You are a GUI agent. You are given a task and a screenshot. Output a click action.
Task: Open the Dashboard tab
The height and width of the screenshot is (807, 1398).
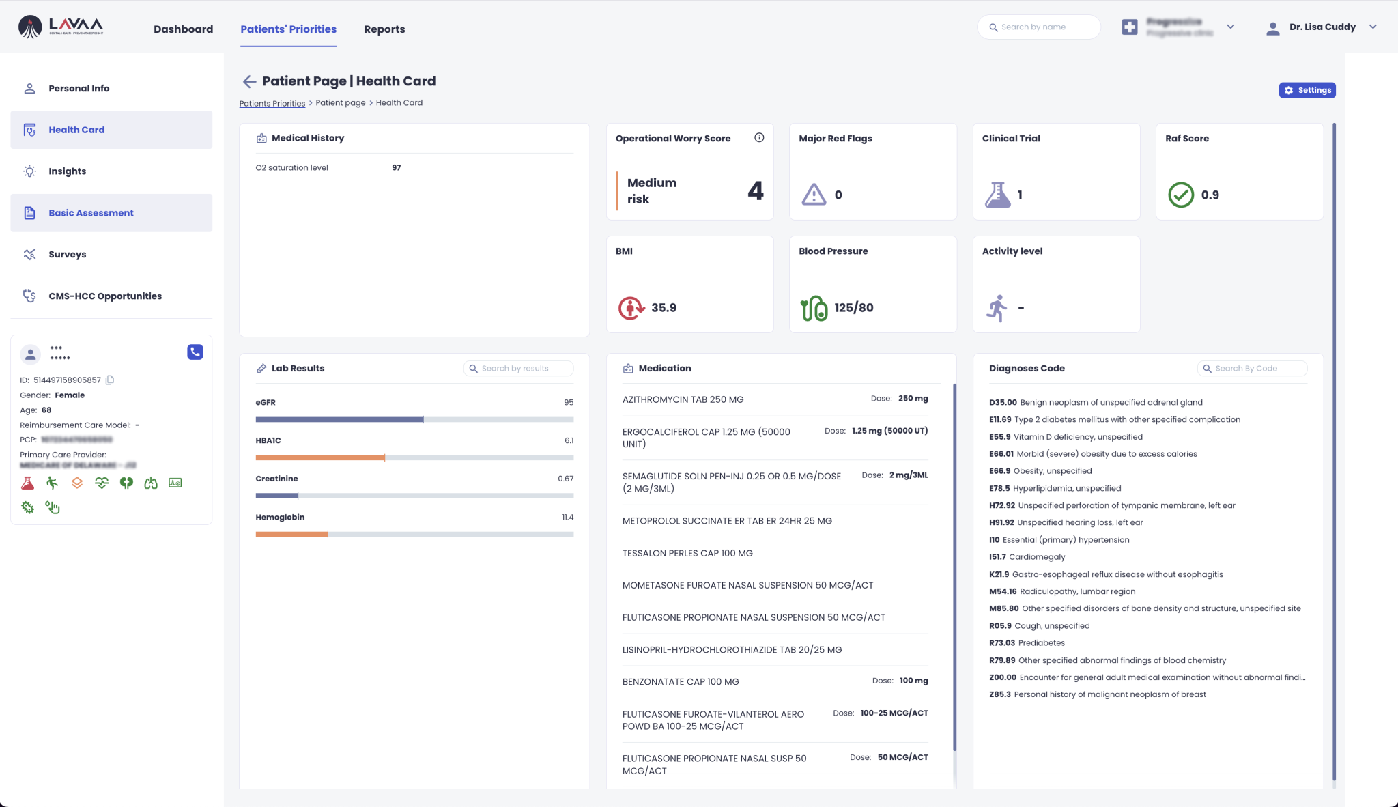[183, 29]
